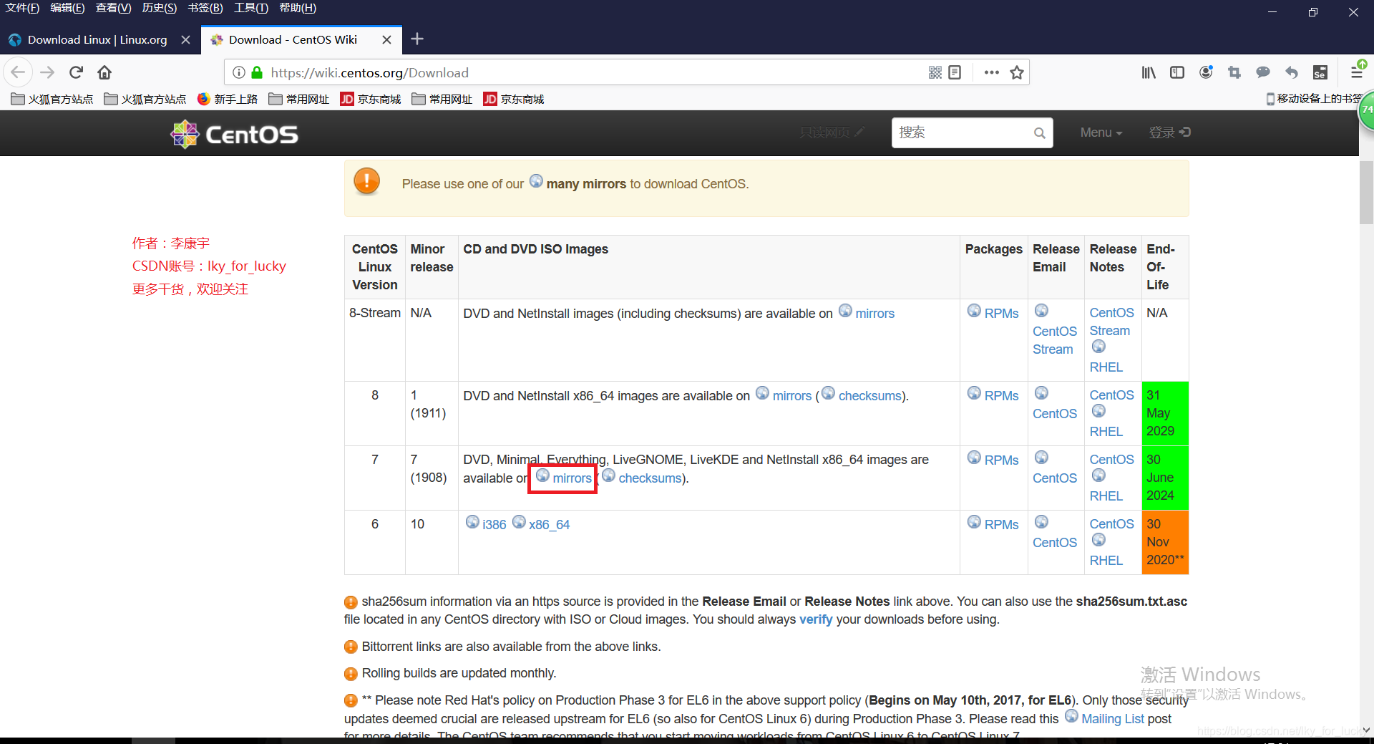Image resolution: width=1374 pixels, height=744 pixels.
Task: Click the 只读网页 read-only page link
Action: (x=832, y=132)
